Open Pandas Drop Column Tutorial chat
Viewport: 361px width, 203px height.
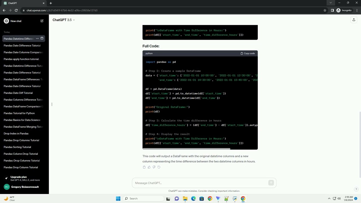tap(23, 167)
